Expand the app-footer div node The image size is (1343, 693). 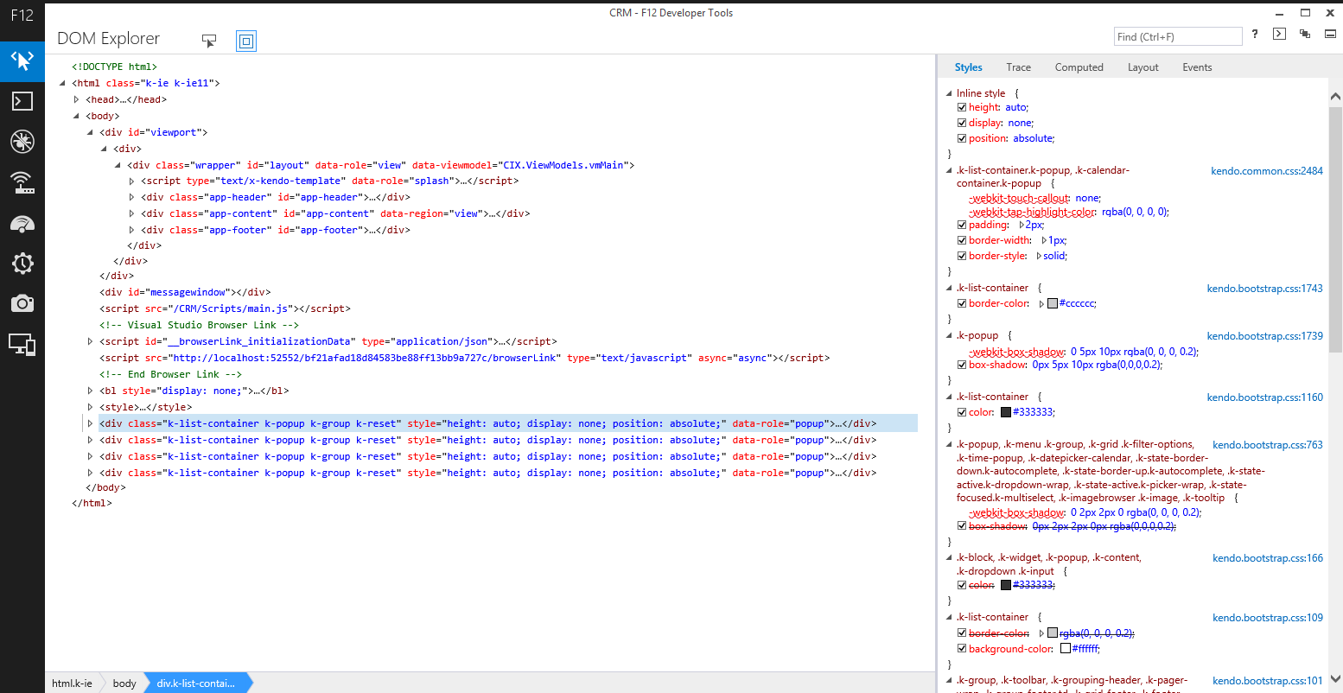click(x=132, y=230)
